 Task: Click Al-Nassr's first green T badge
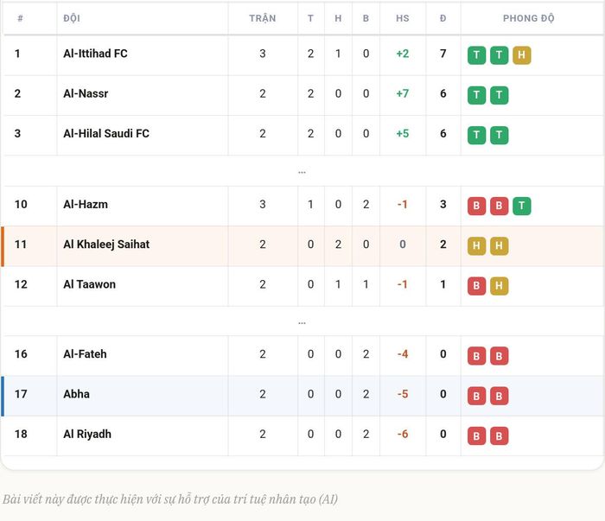click(476, 95)
